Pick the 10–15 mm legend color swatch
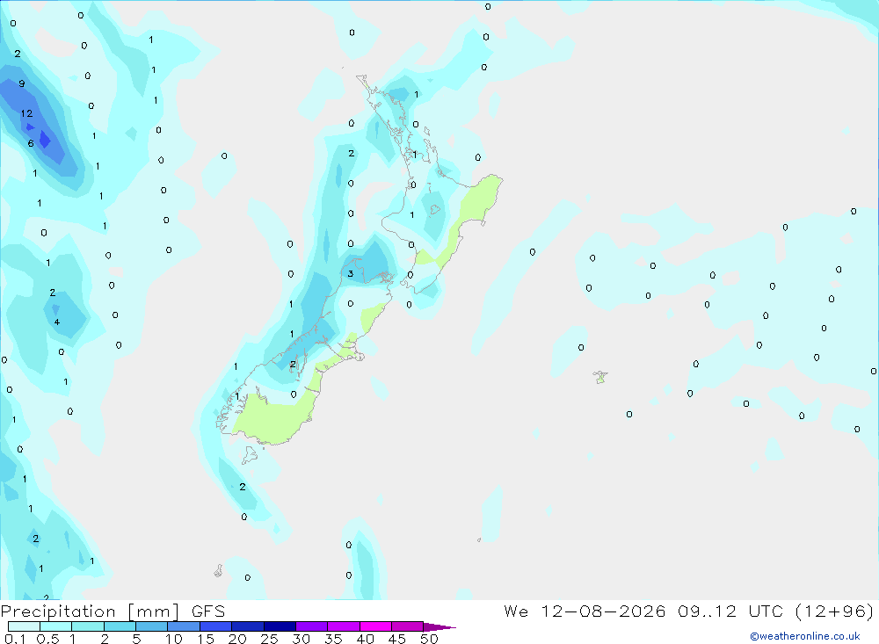Viewport: 879px width, 644px height. pos(184,626)
